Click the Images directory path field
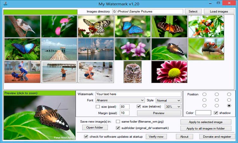Viewport: 238px width, 143px height. coord(148,11)
